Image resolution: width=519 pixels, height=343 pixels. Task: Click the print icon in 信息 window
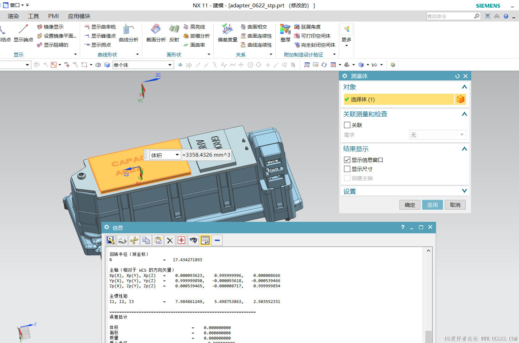click(122, 240)
